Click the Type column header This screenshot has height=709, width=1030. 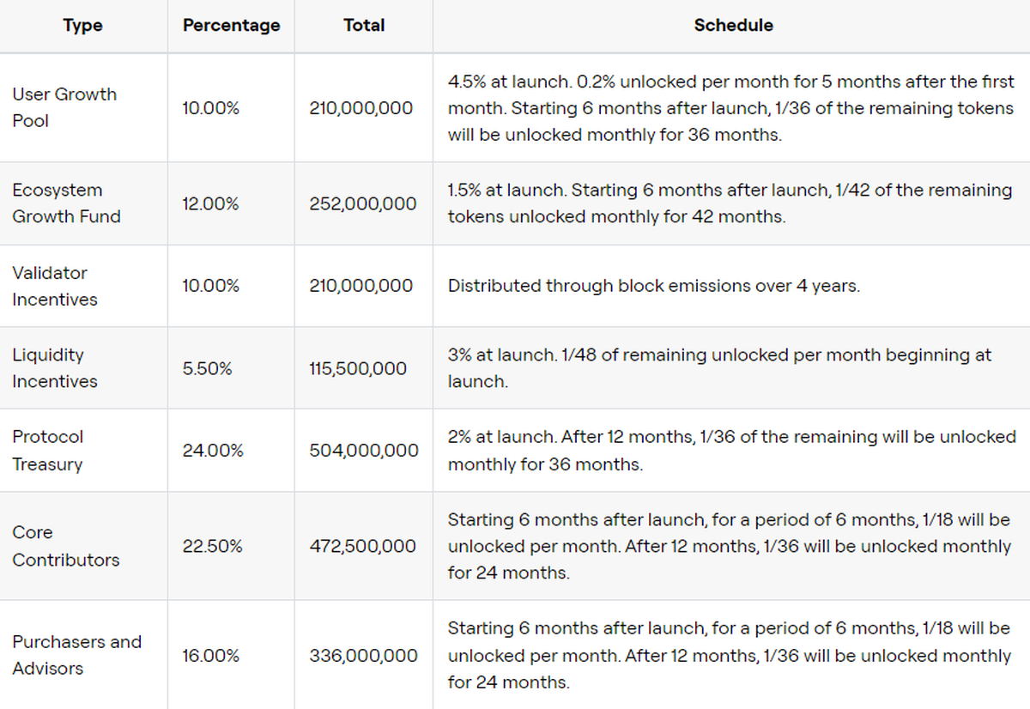click(x=82, y=26)
